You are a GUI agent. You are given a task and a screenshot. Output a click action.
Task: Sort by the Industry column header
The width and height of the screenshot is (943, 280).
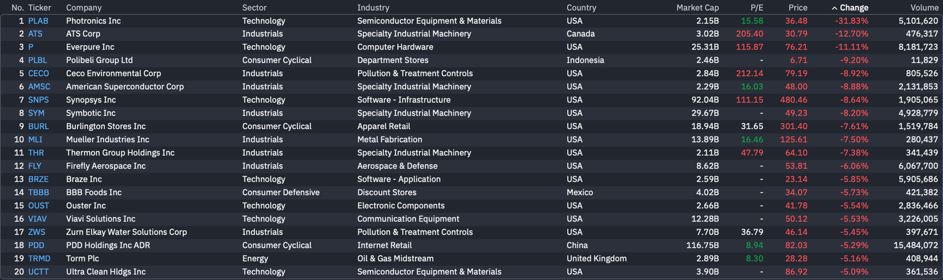[373, 8]
